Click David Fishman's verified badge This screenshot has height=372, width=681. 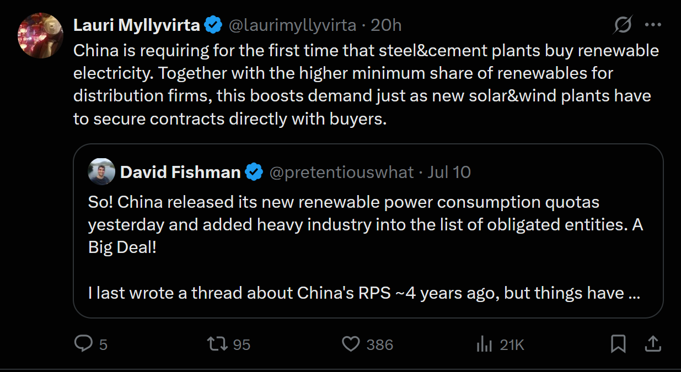coord(254,172)
